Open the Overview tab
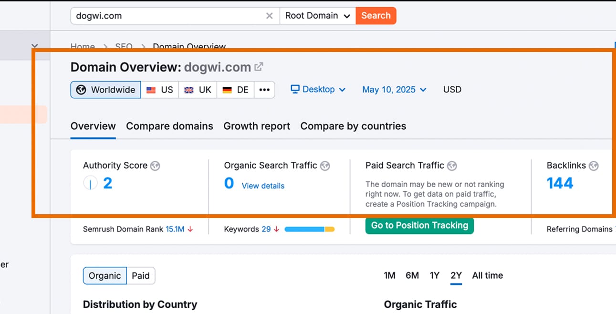The height and width of the screenshot is (314, 616). pos(93,126)
